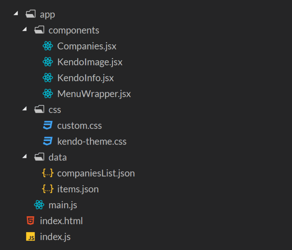Select the components folder label
This screenshot has height=250, width=292.
[x=74, y=30]
